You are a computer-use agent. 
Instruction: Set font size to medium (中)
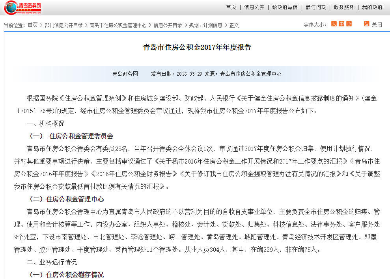(x=341, y=24)
